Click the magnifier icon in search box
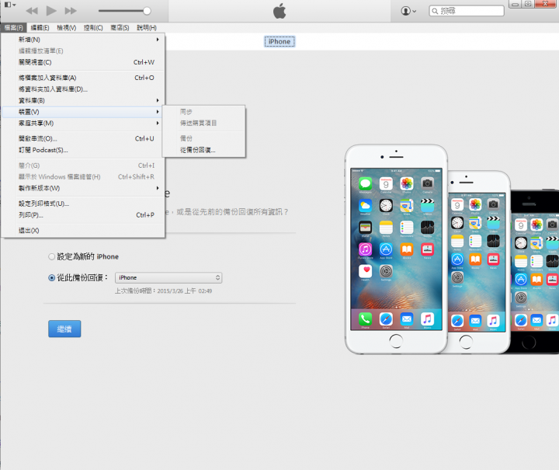The image size is (559, 470). 435,11
